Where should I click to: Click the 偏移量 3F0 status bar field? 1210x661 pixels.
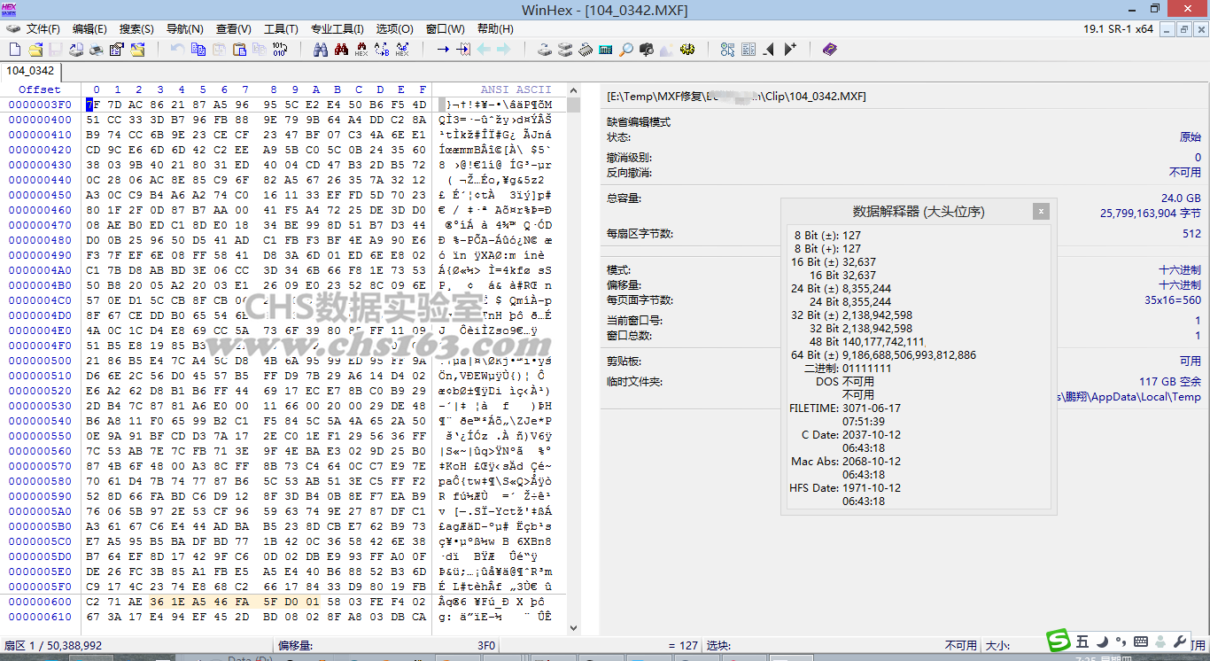click(385, 646)
